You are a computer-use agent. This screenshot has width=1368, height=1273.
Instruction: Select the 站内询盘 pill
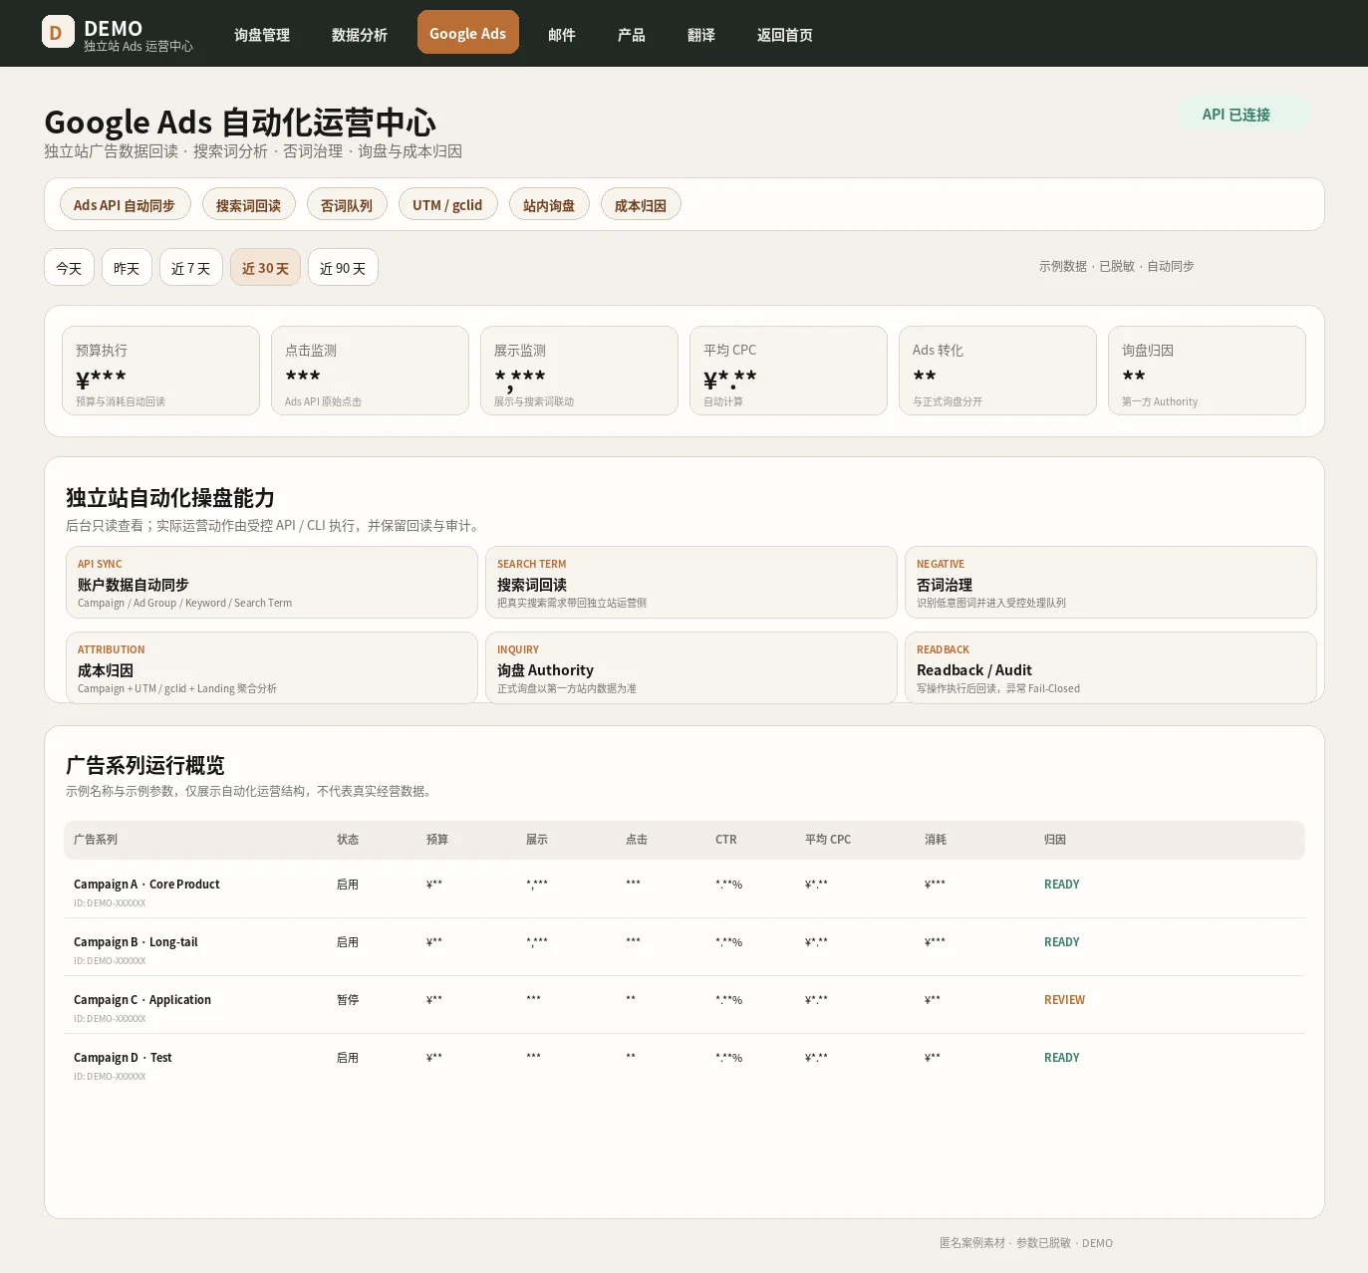(x=549, y=204)
